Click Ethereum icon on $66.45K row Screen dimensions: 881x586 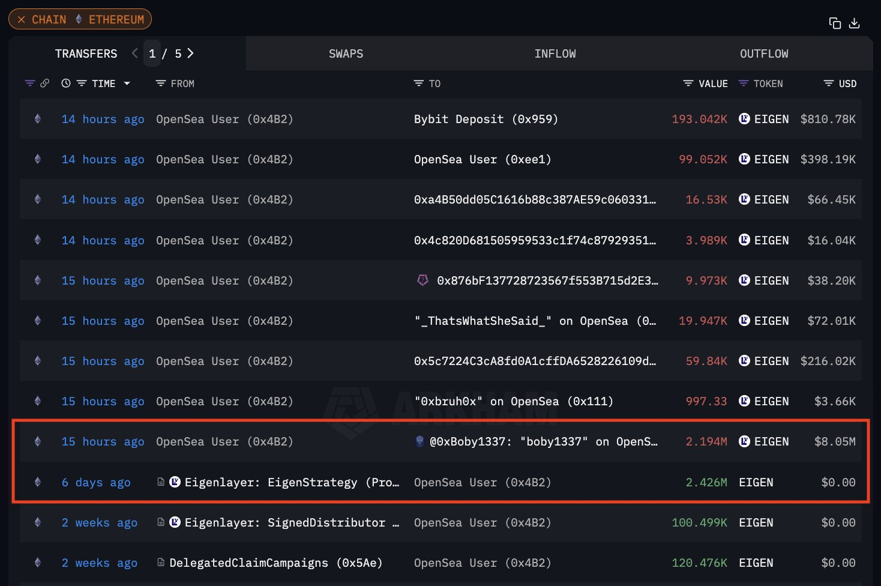[x=38, y=199]
